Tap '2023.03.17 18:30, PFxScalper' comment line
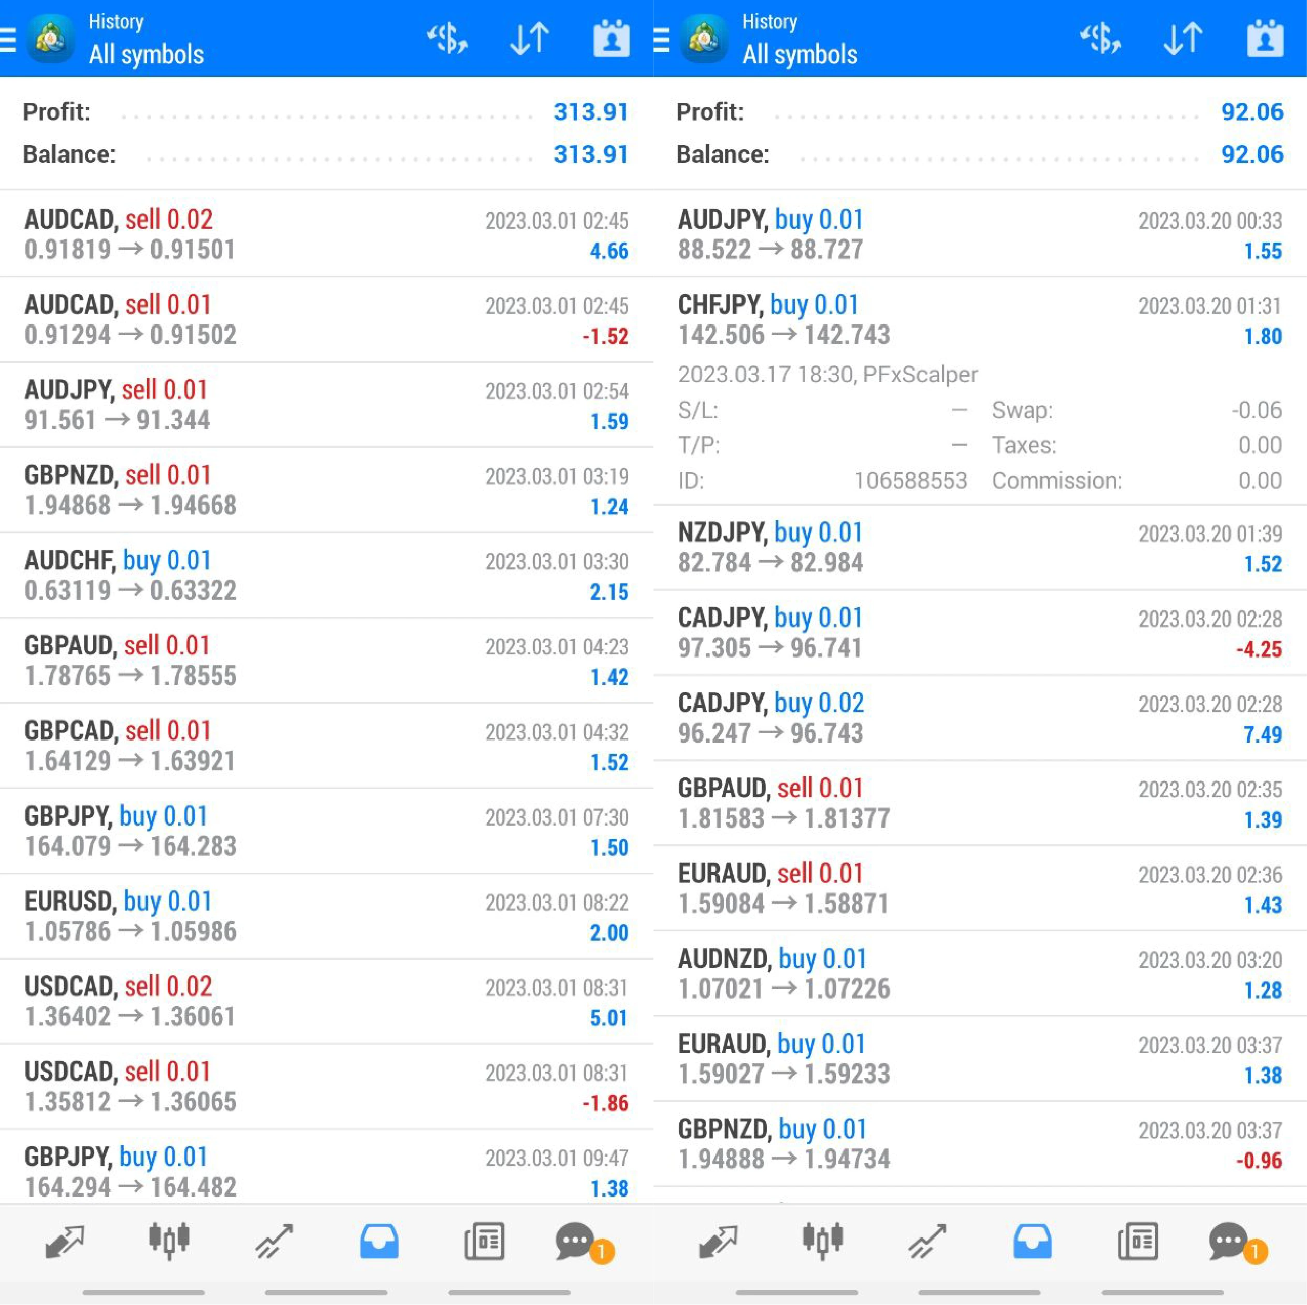This screenshot has height=1305, width=1307. (x=827, y=374)
